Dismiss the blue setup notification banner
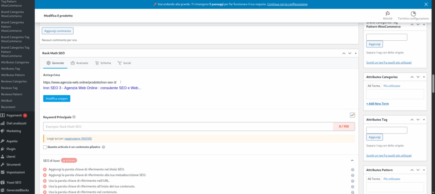This screenshot has height=194, width=435. pyautogui.click(x=426, y=4)
